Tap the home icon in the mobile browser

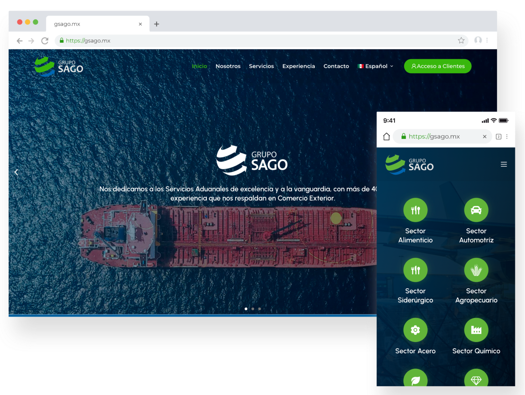click(386, 137)
